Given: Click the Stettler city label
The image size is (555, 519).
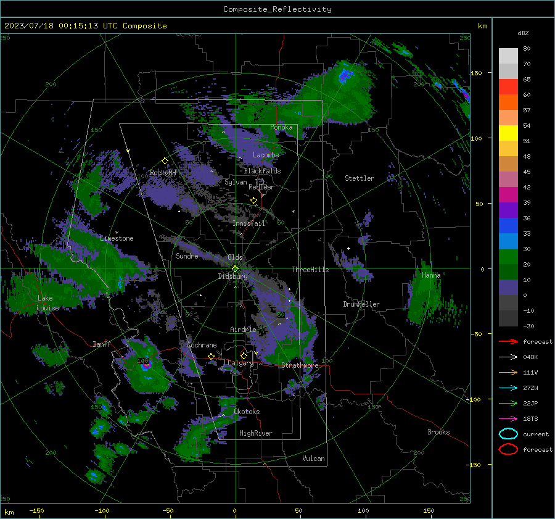Looking at the screenshot, I should [x=360, y=178].
